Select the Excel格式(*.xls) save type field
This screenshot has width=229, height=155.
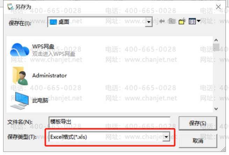109,137
